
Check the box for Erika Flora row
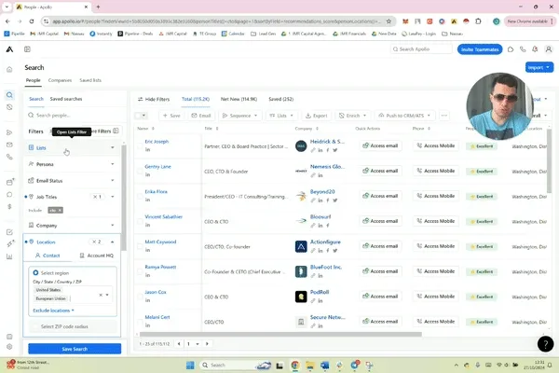(140, 196)
